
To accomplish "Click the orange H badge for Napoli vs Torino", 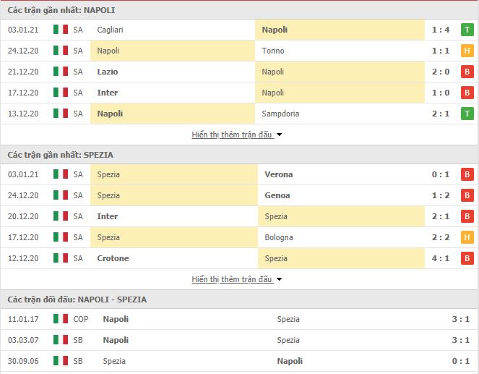I will [x=467, y=51].
